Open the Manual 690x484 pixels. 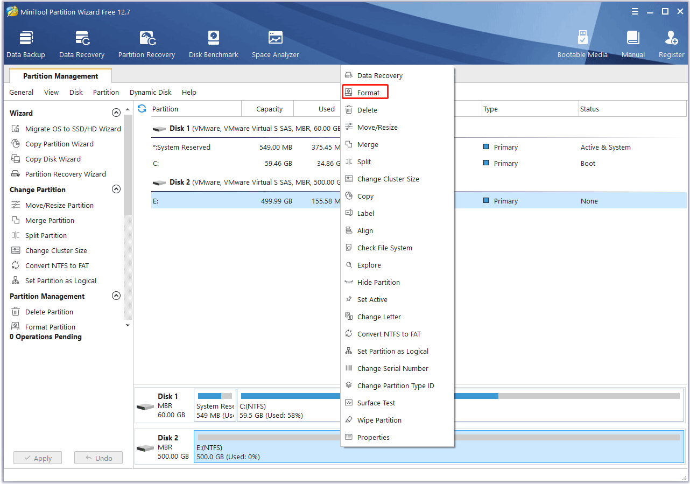click(633, 44)
